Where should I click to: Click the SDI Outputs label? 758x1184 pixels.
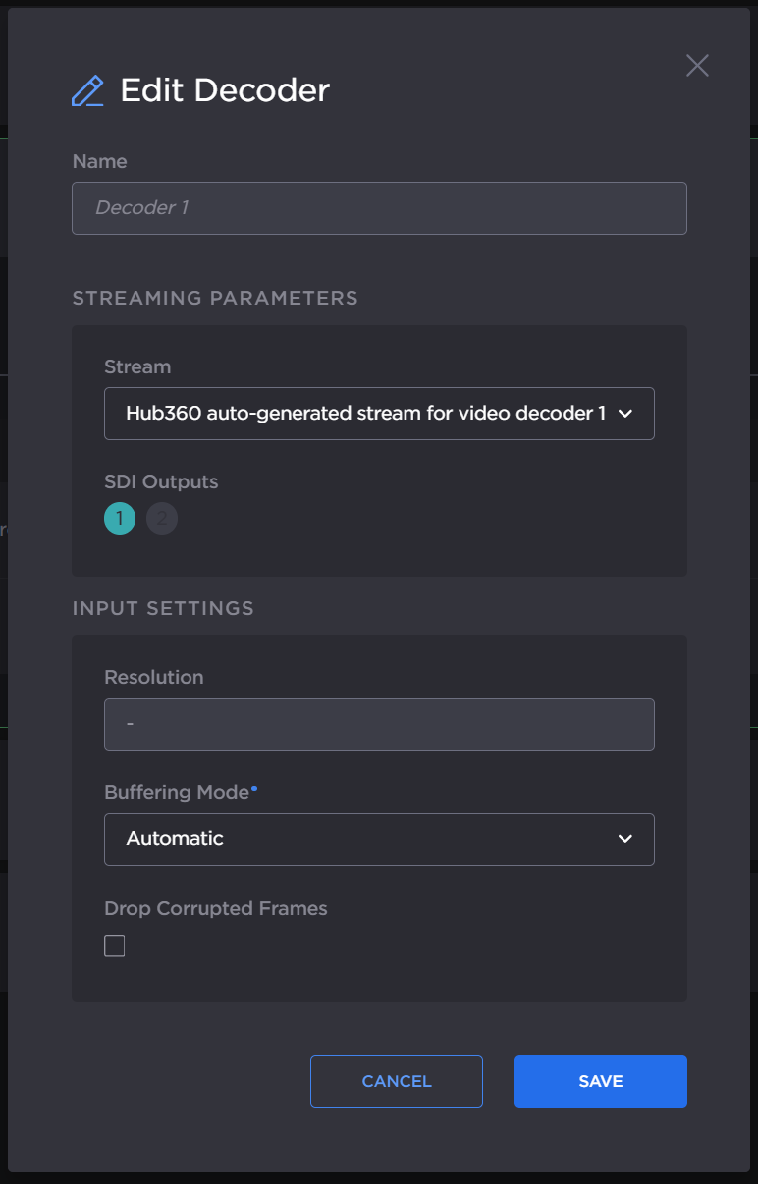point(161,482)
